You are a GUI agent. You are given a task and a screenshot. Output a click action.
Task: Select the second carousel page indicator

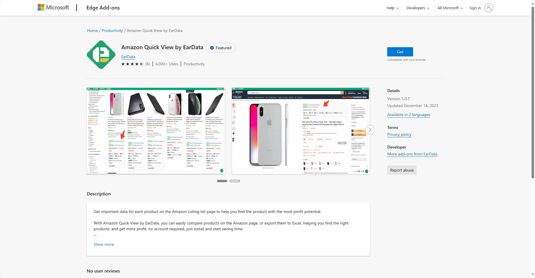click(x=235, y=181)
